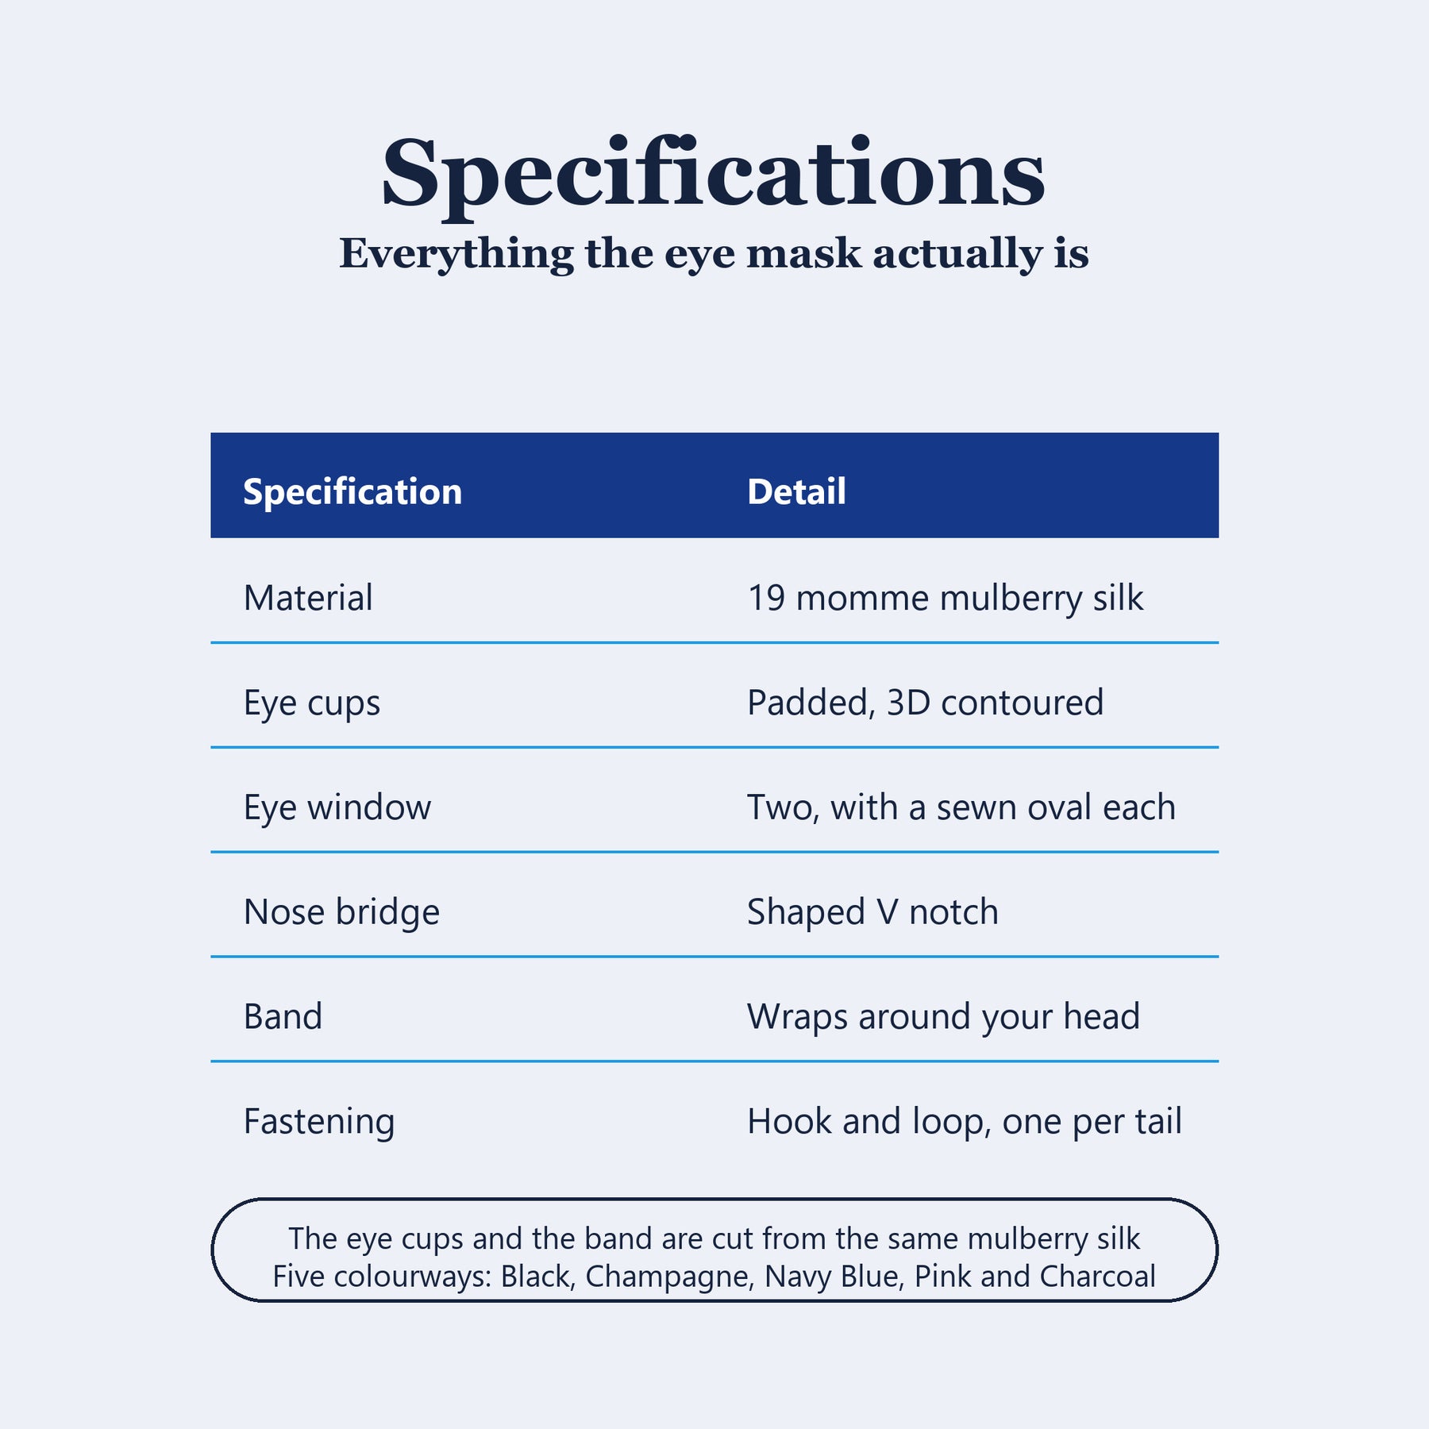Click the Padded, 3D contoured cell

tap(926, 702)
